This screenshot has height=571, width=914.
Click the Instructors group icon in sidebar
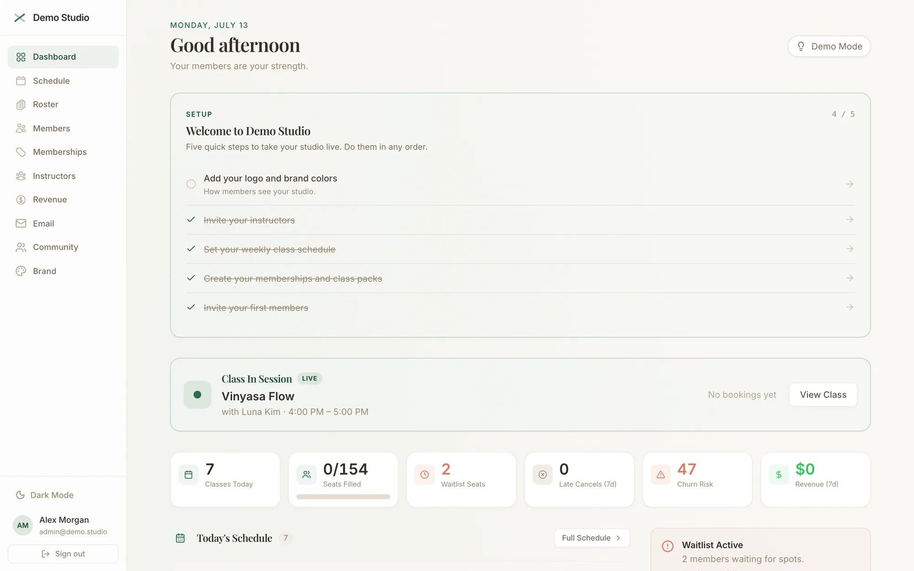coord(21,176)
